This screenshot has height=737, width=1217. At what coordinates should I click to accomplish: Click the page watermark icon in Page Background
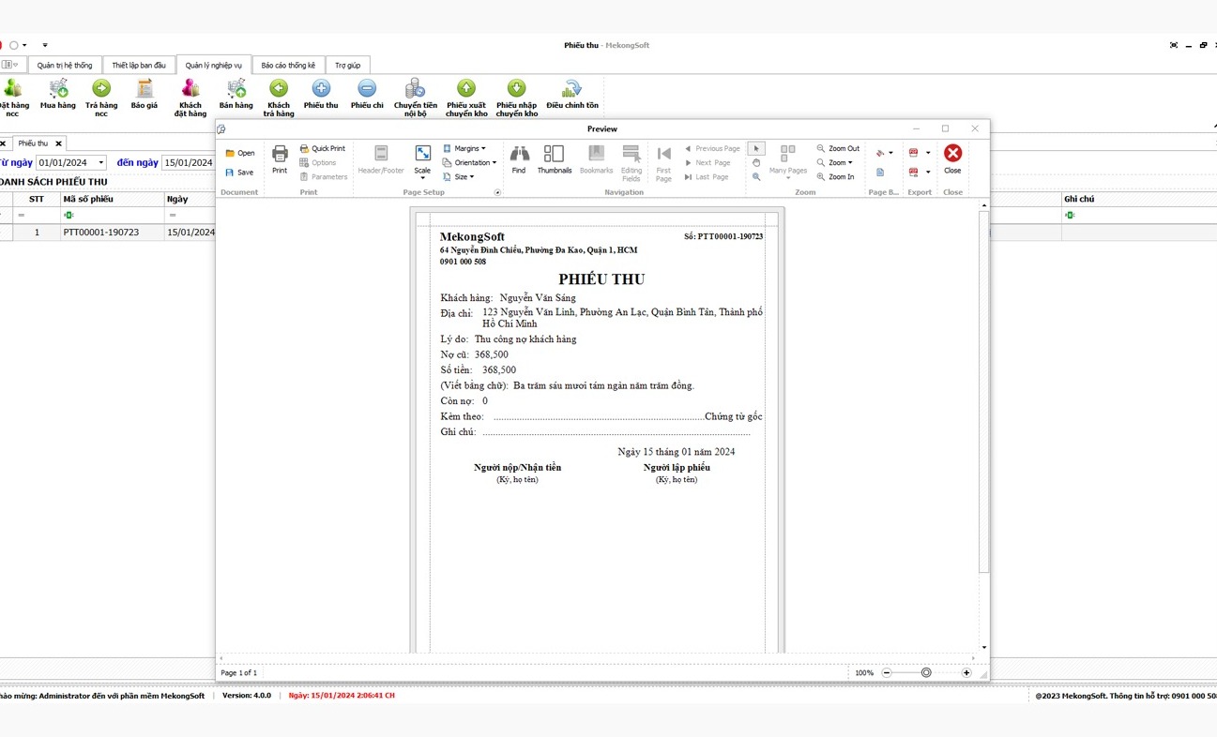880,173
